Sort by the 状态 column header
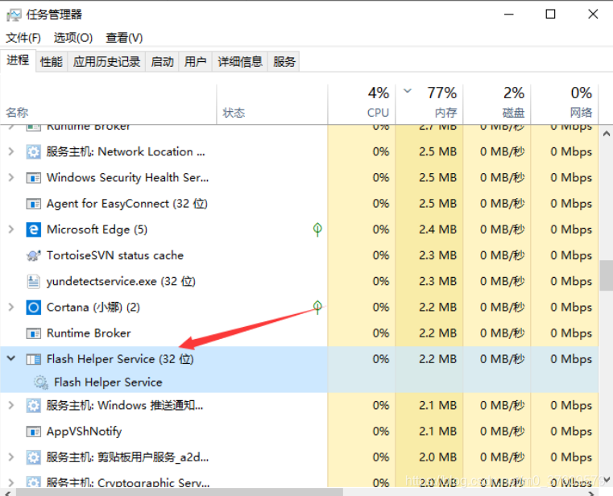613x496 pixels. click(x=272, y=105)
